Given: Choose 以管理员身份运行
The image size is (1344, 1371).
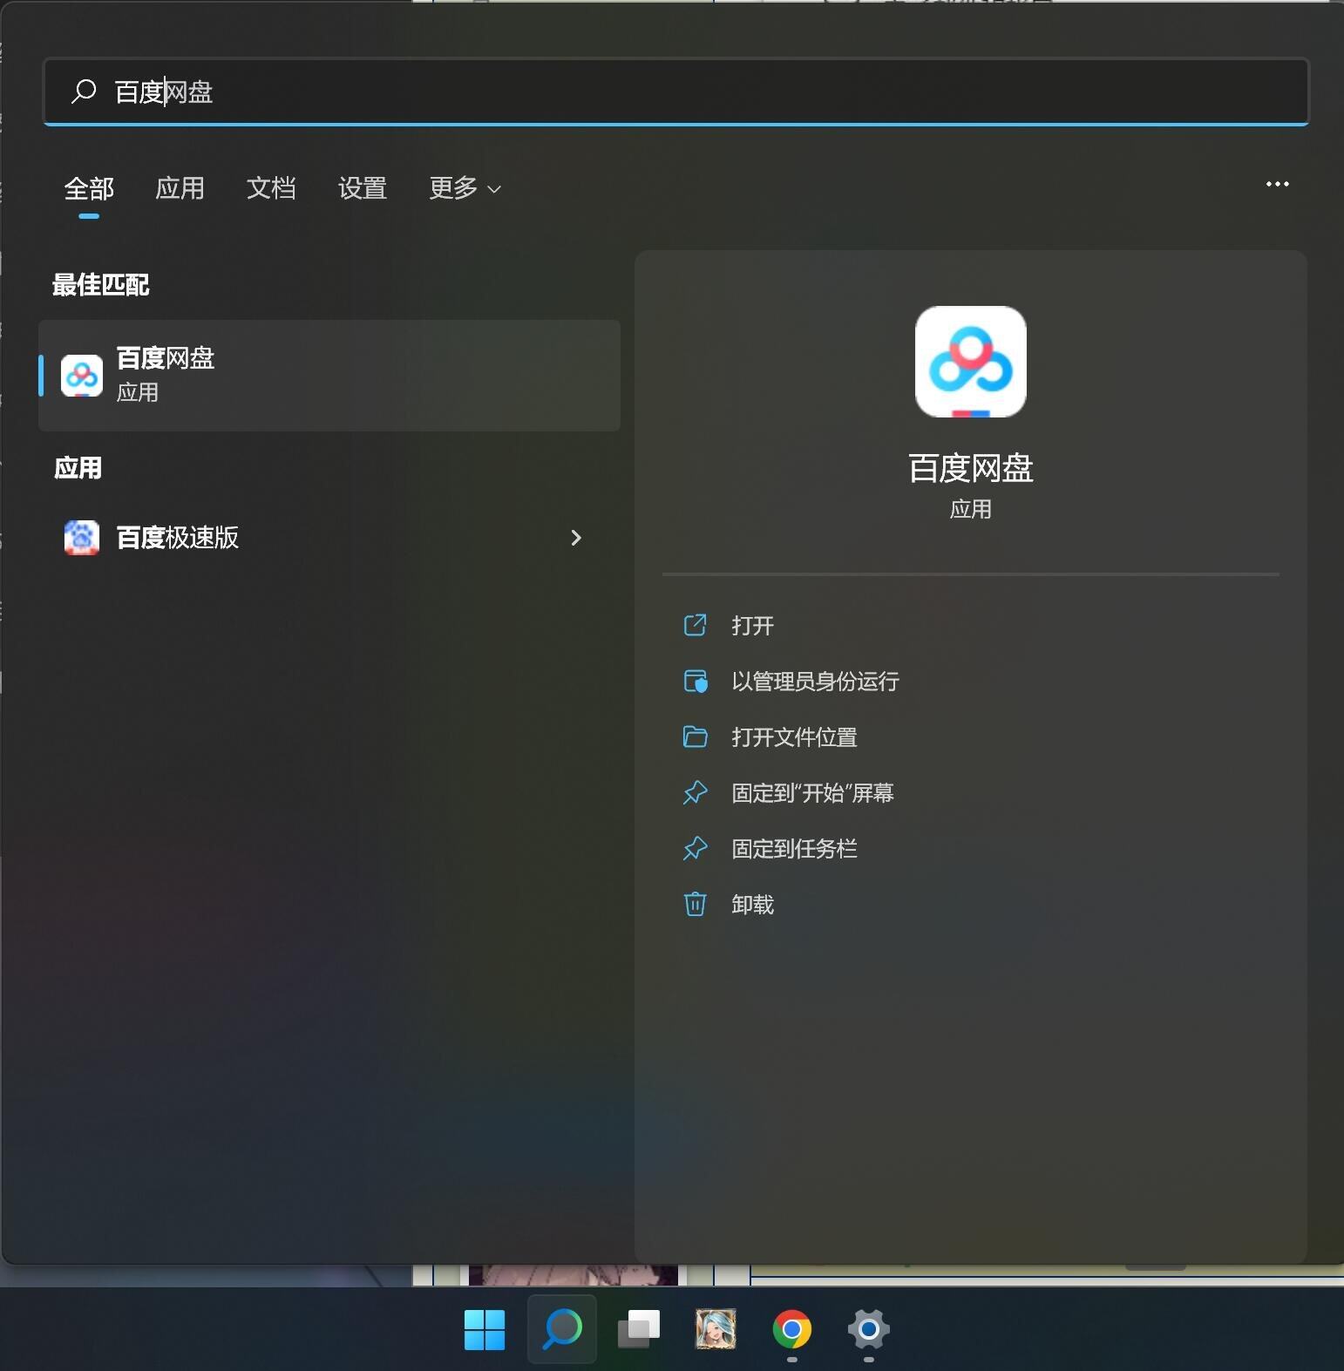Looking at the screenshot, I should coord(816,682).
